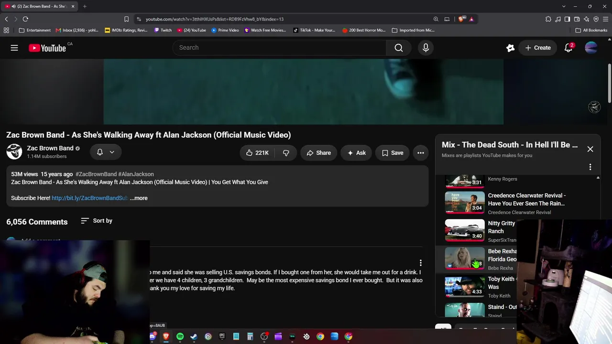612x344 pixels.
Task: Mute the tab via speaker icon
Action: click(x=13, y=6)
